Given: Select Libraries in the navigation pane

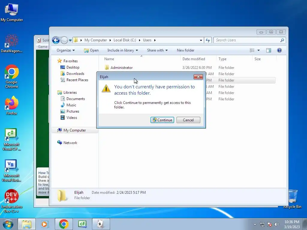Looking at the screenshot, I should coord(70,93).
